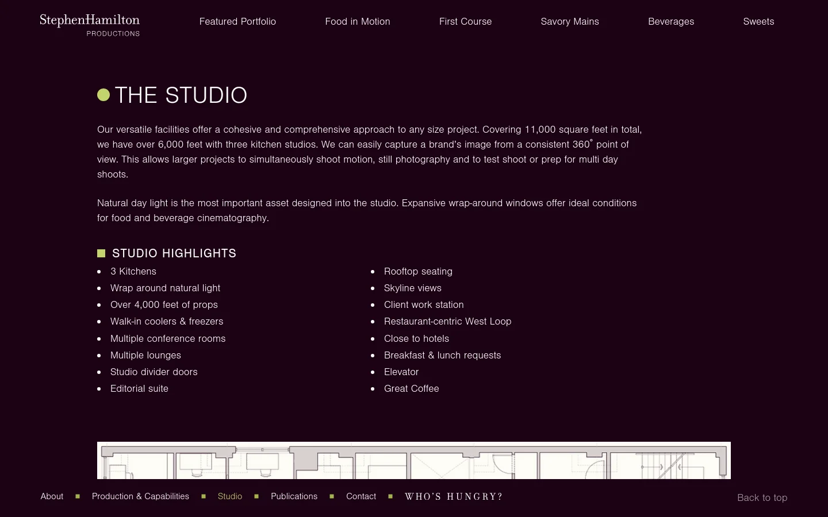Click the 'Multiple lounges' item
This screenshot has height=517, width=828.
coord(145,355)
